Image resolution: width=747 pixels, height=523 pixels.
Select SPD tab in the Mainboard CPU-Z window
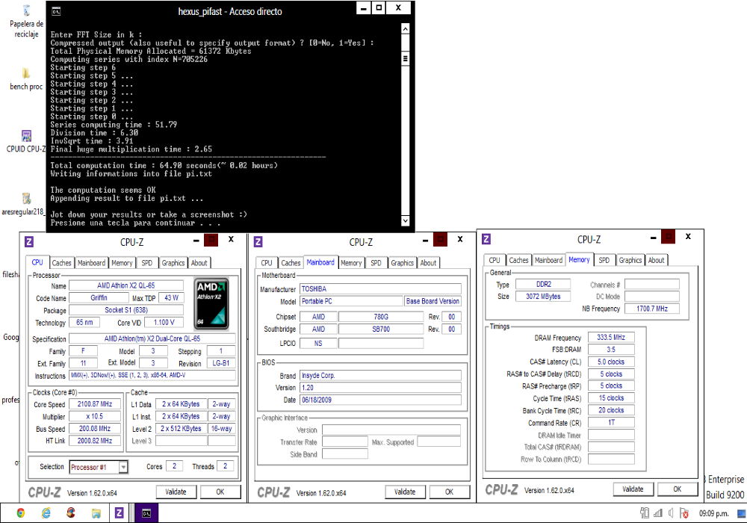(376, 263)
